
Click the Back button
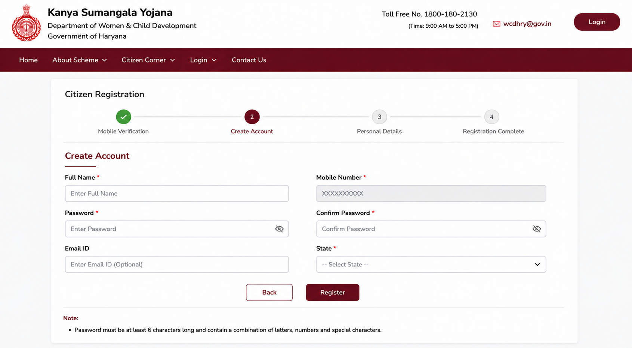(269, 292)
